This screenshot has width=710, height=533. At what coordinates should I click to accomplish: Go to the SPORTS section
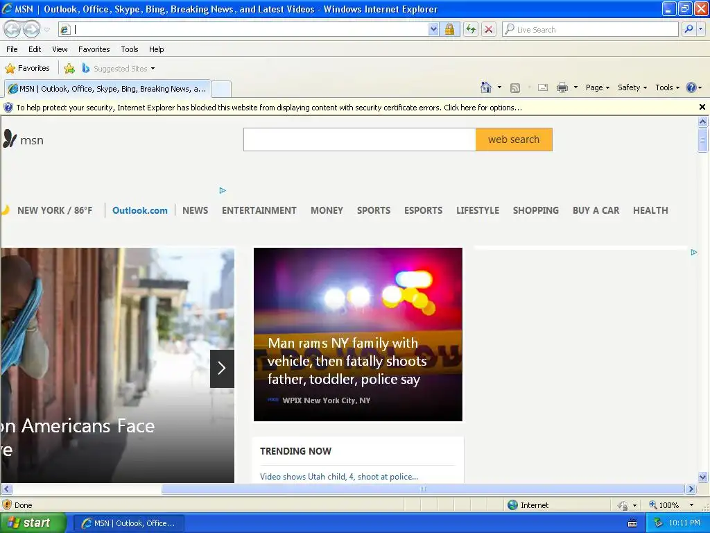(374, 210)
